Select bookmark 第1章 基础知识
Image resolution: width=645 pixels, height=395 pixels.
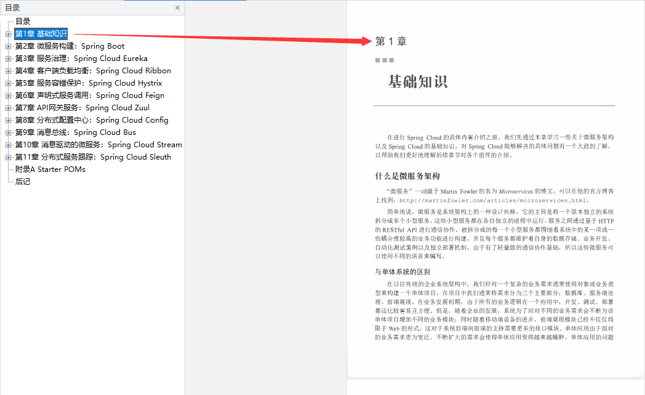41,34
